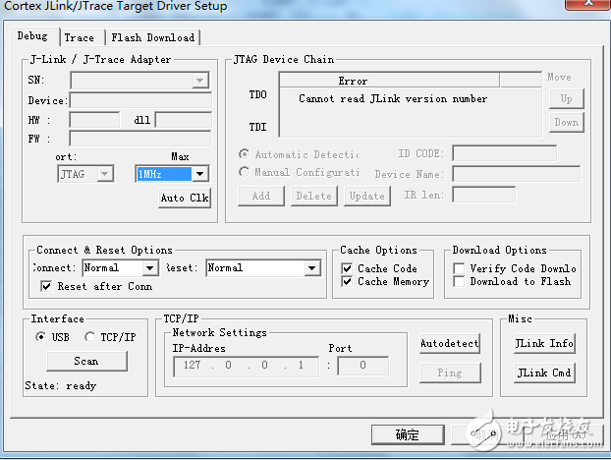Toggle the Cache Code checkbox

pyautogui.click(x=347, y=268)
